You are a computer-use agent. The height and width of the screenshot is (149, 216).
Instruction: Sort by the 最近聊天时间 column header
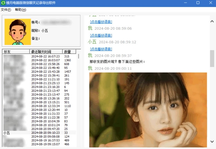point(46,52)
